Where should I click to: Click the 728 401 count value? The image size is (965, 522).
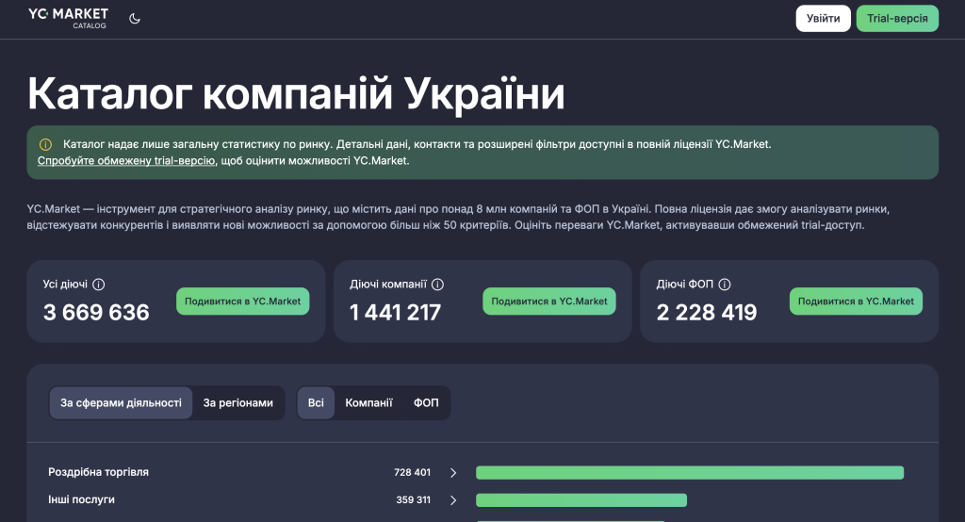pos(413,473)
